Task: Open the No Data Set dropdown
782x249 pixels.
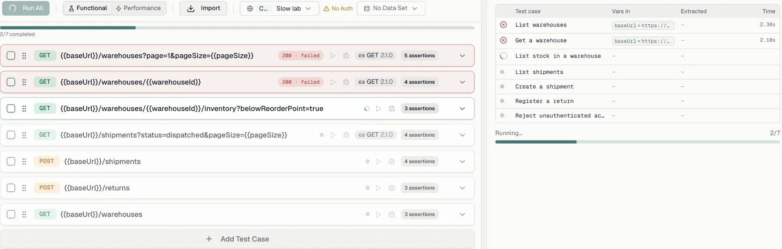Action: (x=391, y=8)
